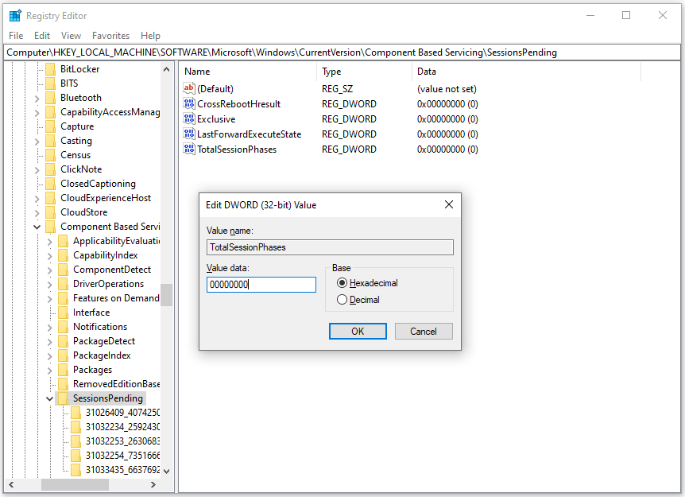This screenshot has height=497, width=685.
Task: Expand the CapabilityIndex key
Action: pos(50,256)
